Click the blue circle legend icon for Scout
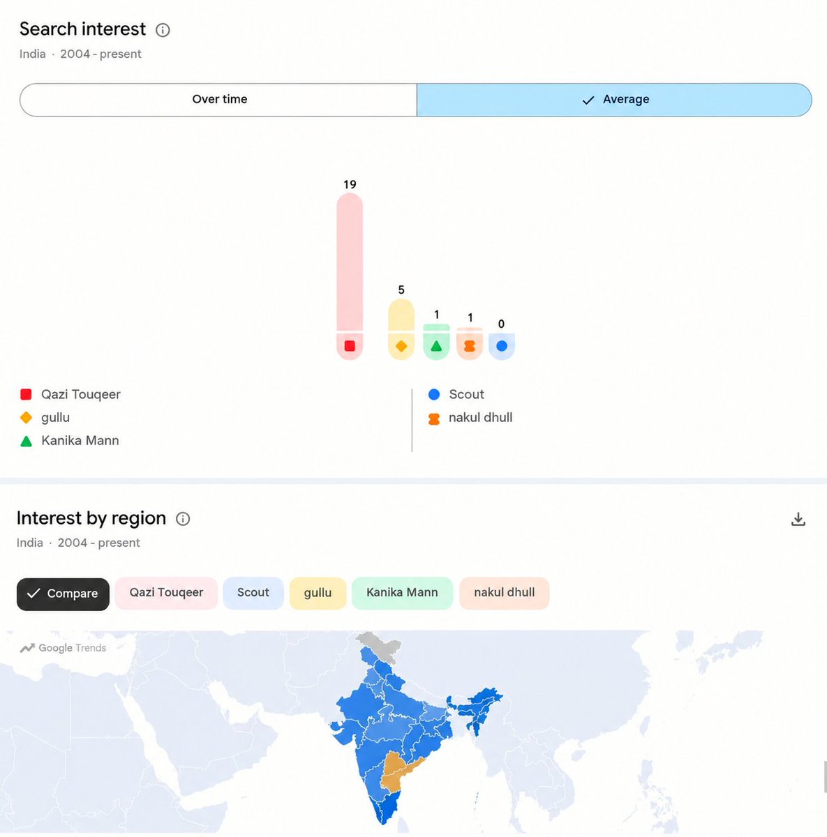 point(434,394)
